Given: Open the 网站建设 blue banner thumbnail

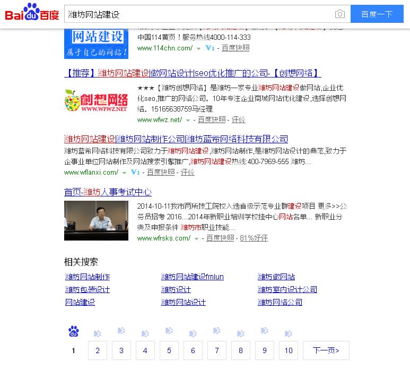Looking at the screenshot, I should (96, 41).
